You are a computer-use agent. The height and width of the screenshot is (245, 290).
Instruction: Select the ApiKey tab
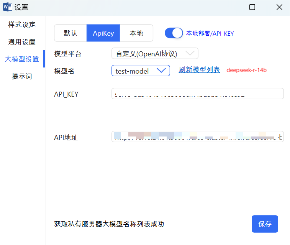click(x=103, y=33)
